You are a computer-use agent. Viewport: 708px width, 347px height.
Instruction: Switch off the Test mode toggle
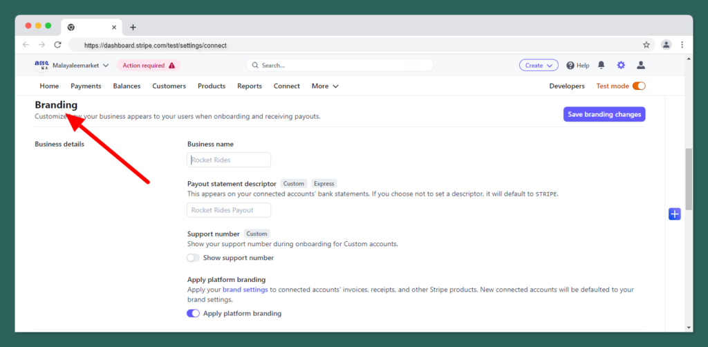click(639, 86)
